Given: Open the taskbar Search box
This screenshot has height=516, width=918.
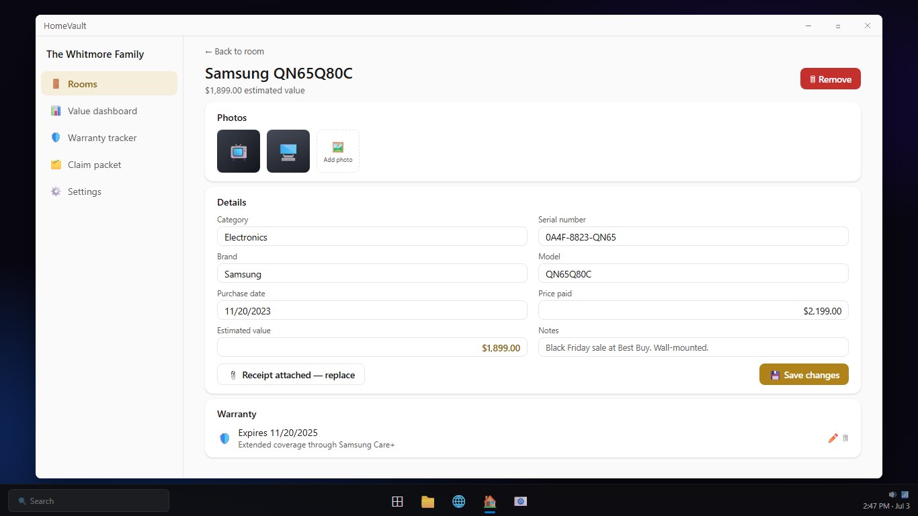Looking at the screenshot, I should click(89, 501).
